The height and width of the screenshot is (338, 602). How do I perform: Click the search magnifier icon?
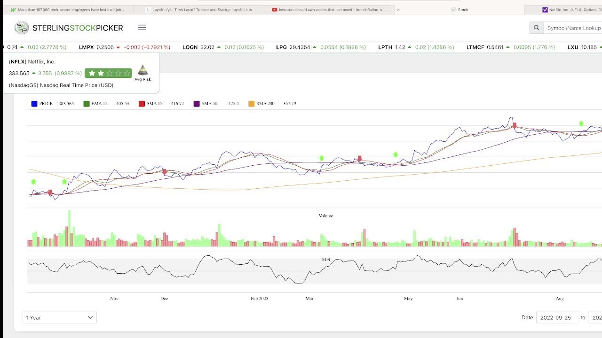pos(536,28)
